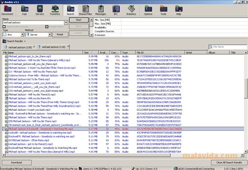Screen dimensions: 248x170
Task: Open the Servers toolbar icon
Action: [x=40, y=10]
